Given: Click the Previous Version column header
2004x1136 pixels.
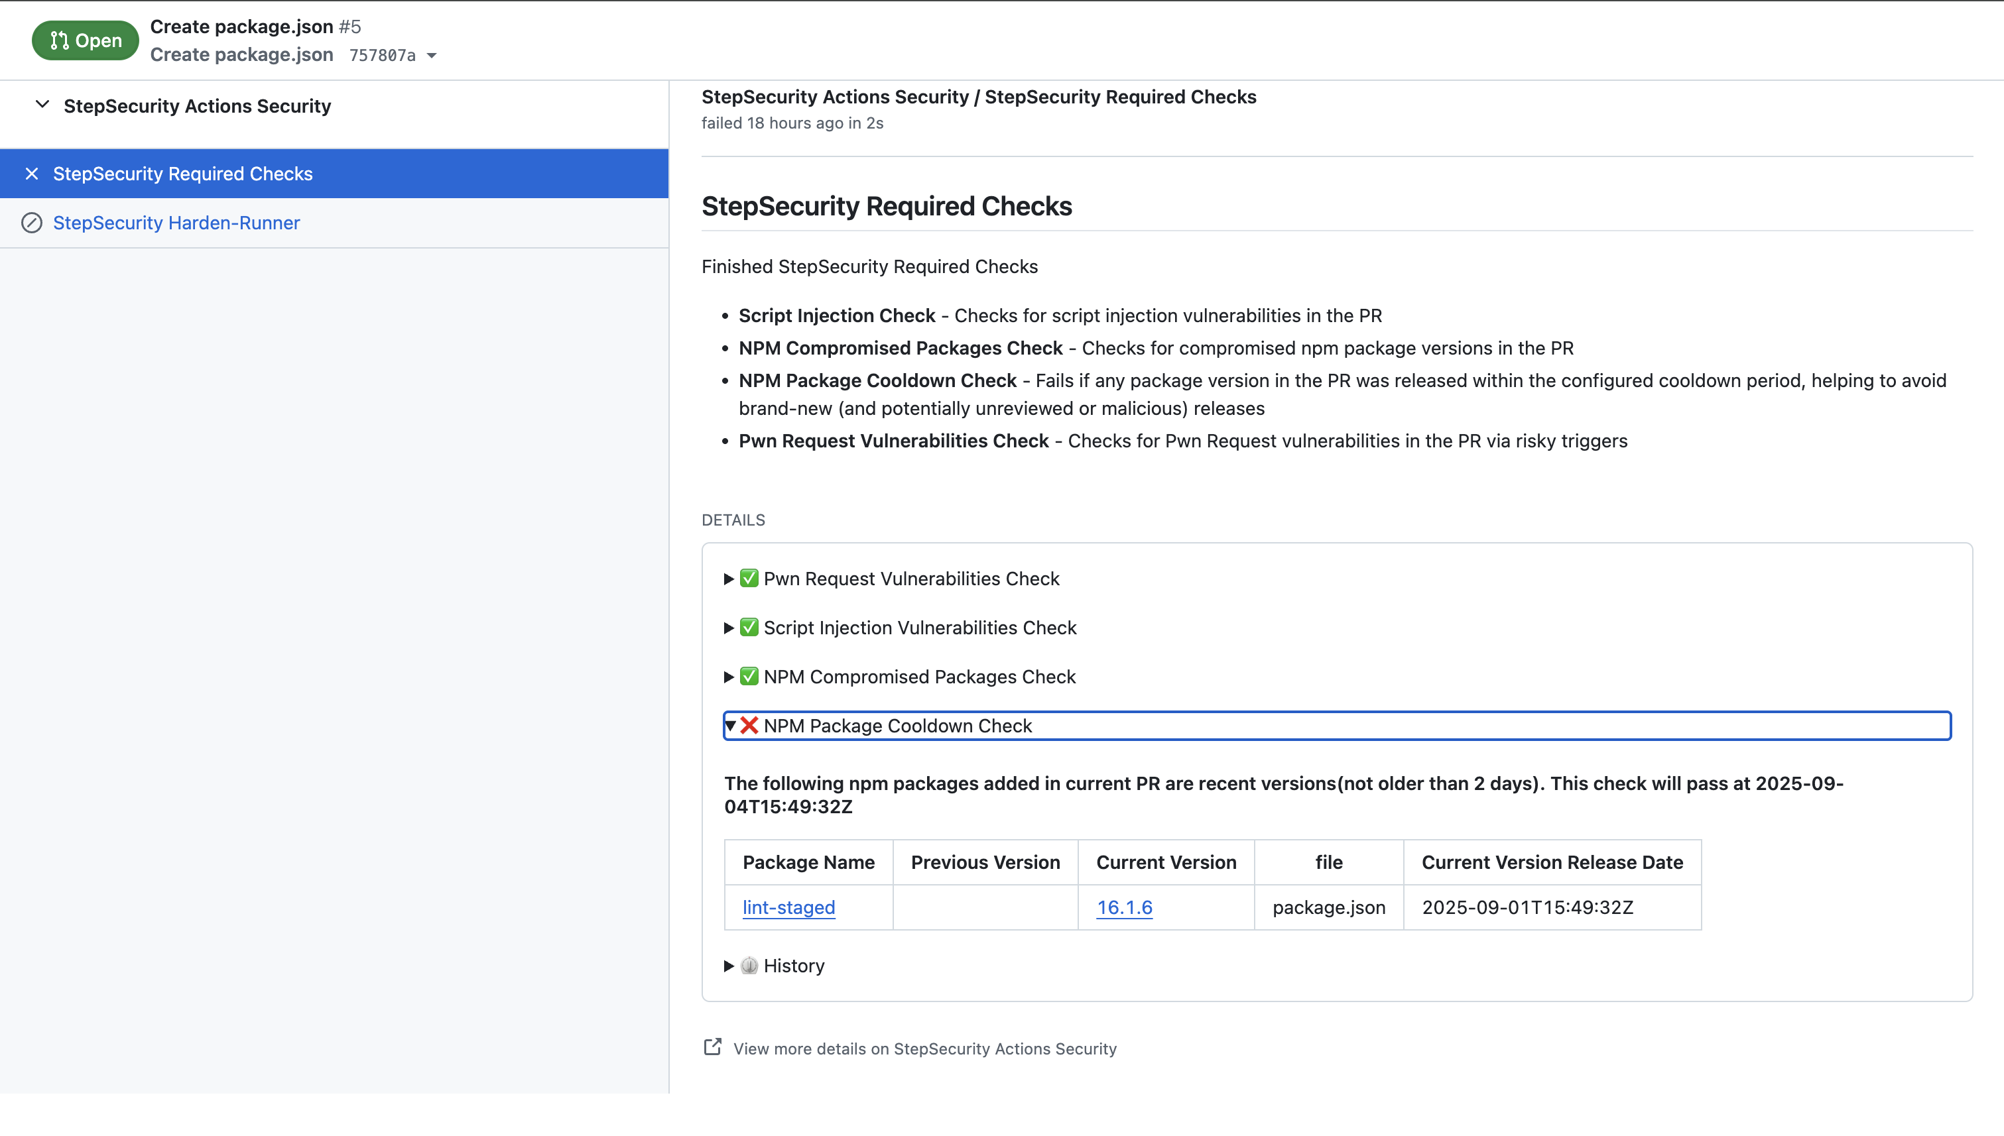Looking at the screenshot, I should coord(985,862).
